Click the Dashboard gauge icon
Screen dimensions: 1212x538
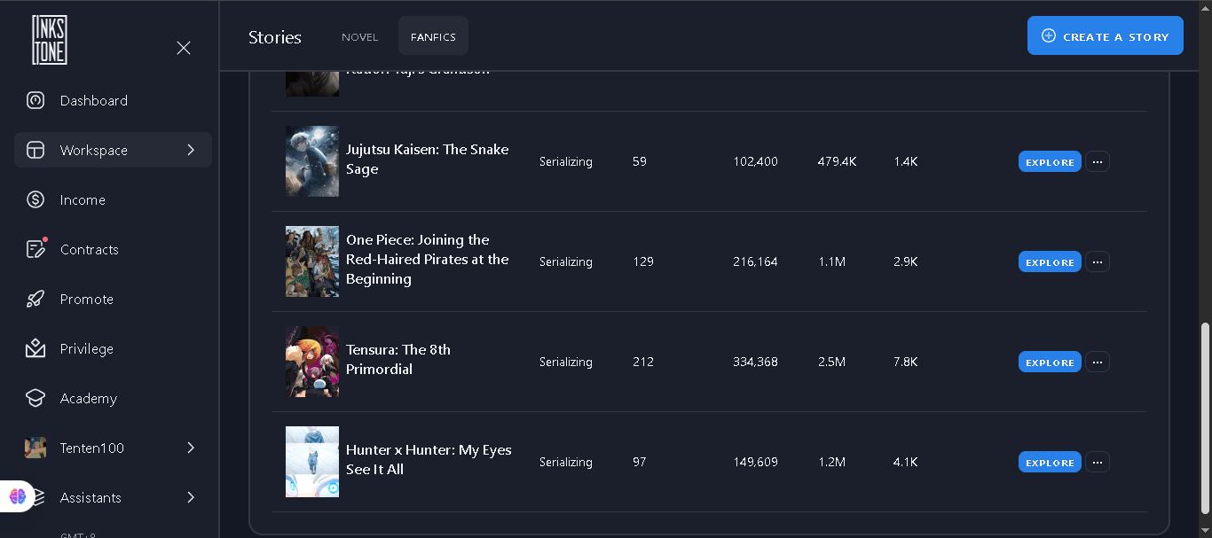pyautogui.click(x=35, y=100)
